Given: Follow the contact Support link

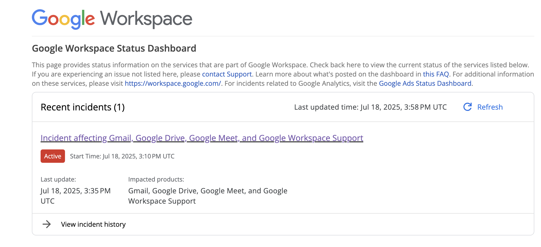Looking at the screenshot, I should [227, 74].
